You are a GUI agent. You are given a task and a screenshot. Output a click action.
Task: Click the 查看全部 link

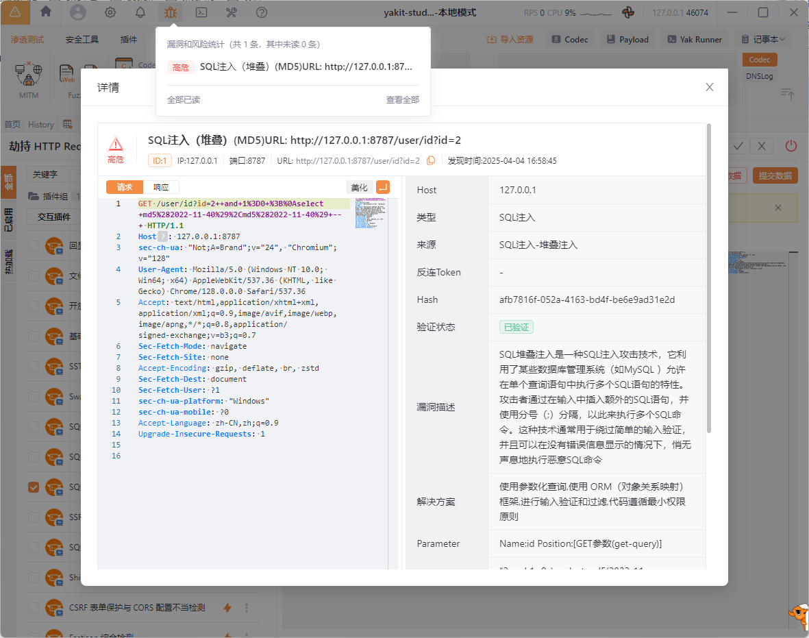[402, 100]
